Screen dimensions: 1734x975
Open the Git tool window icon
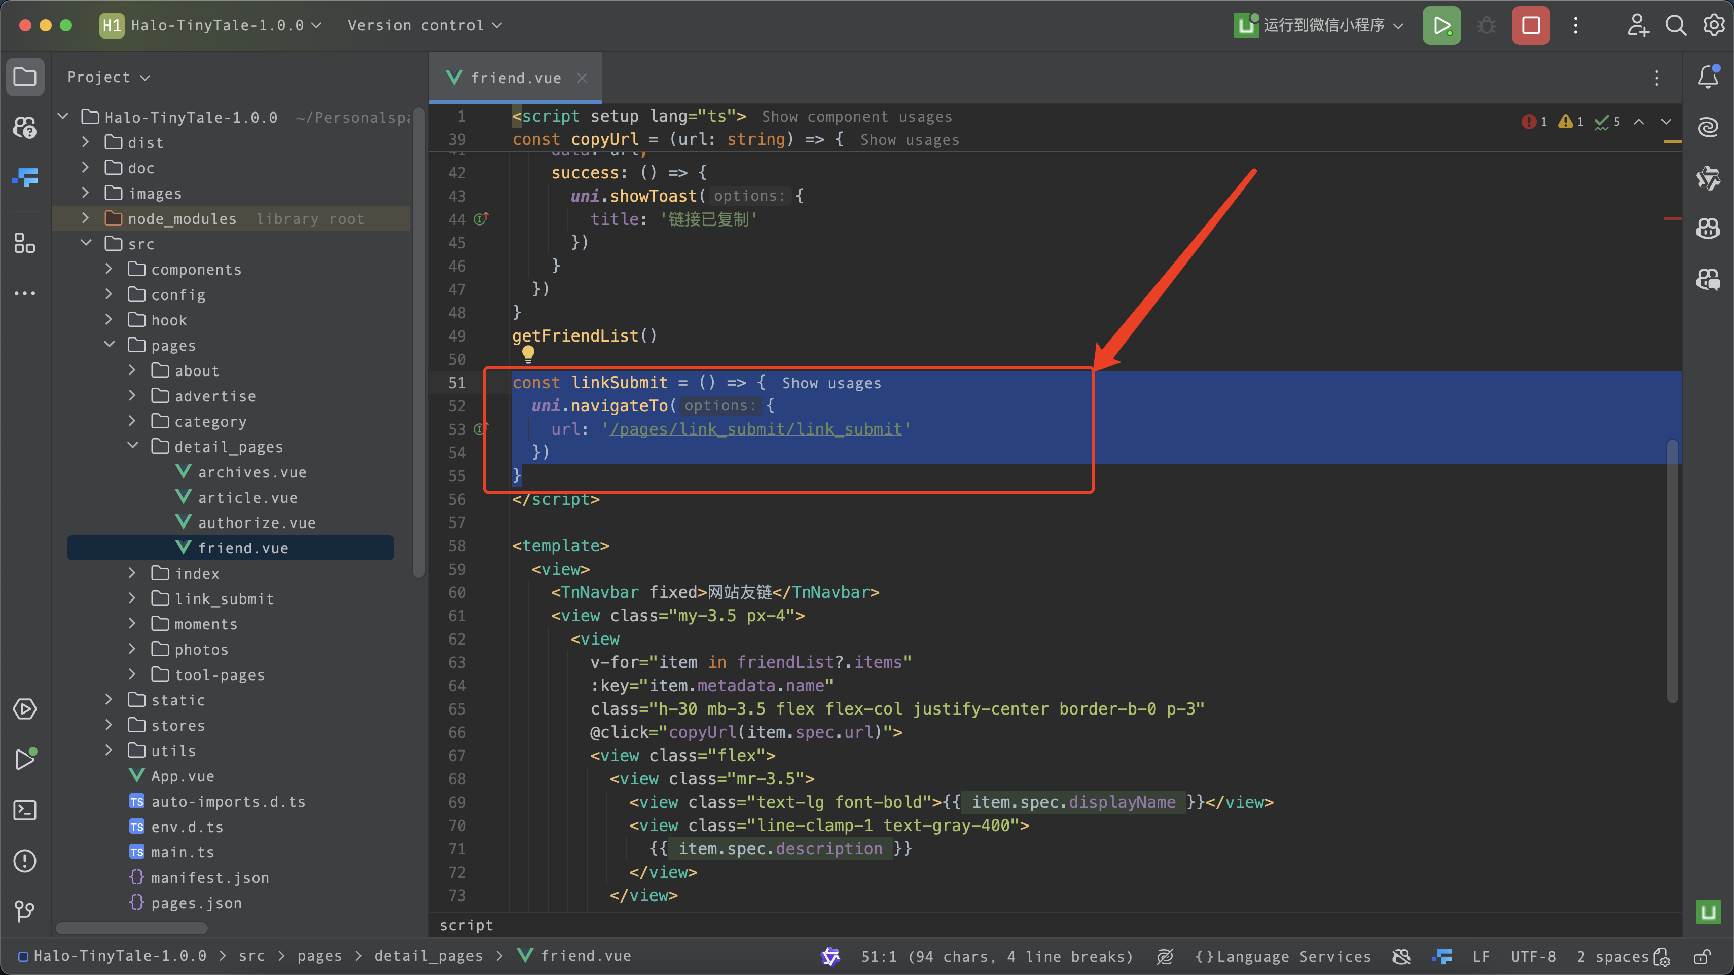(x=25, y=911)
